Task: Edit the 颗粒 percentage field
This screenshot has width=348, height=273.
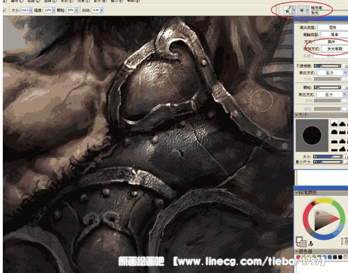Action: point(71,10)
